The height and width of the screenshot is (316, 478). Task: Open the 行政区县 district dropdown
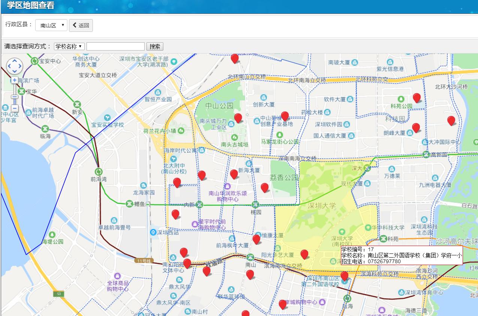51,25
